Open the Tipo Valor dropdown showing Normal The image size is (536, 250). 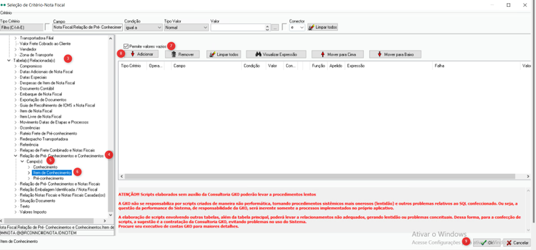pyautogui.click(x=186, y=27)
